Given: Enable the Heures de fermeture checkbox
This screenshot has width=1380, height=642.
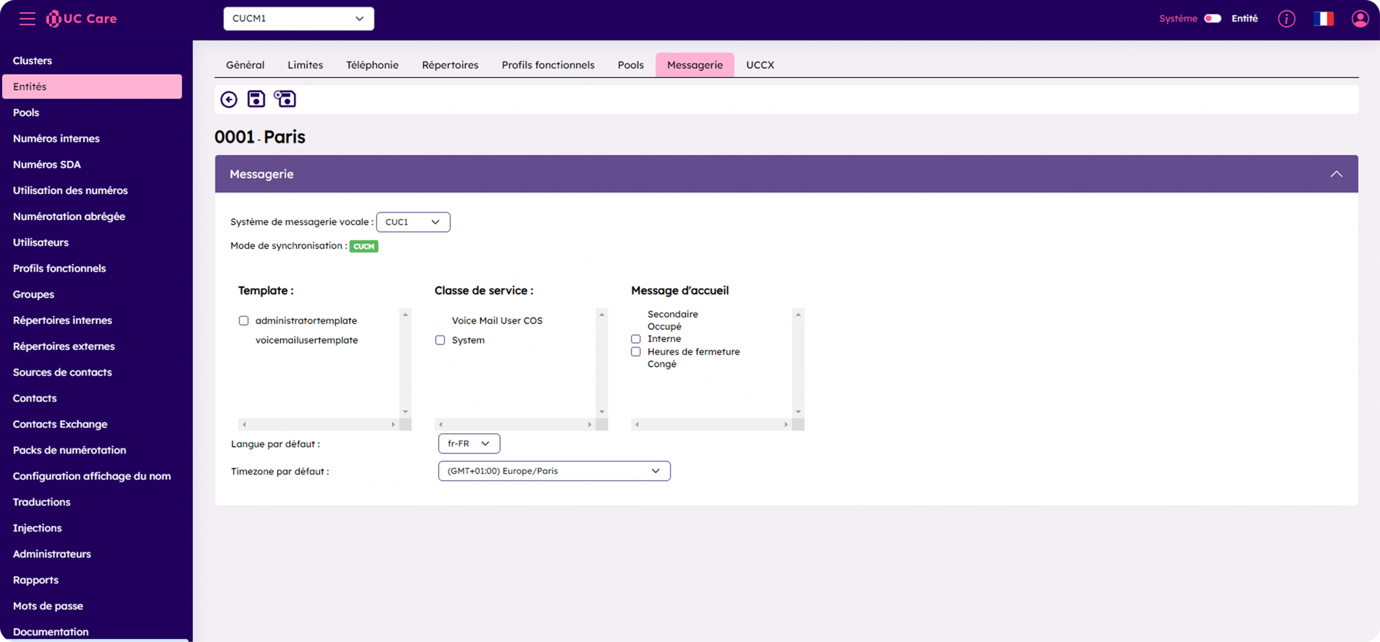Looking at the screenshot, I should (x=636, y=352).
